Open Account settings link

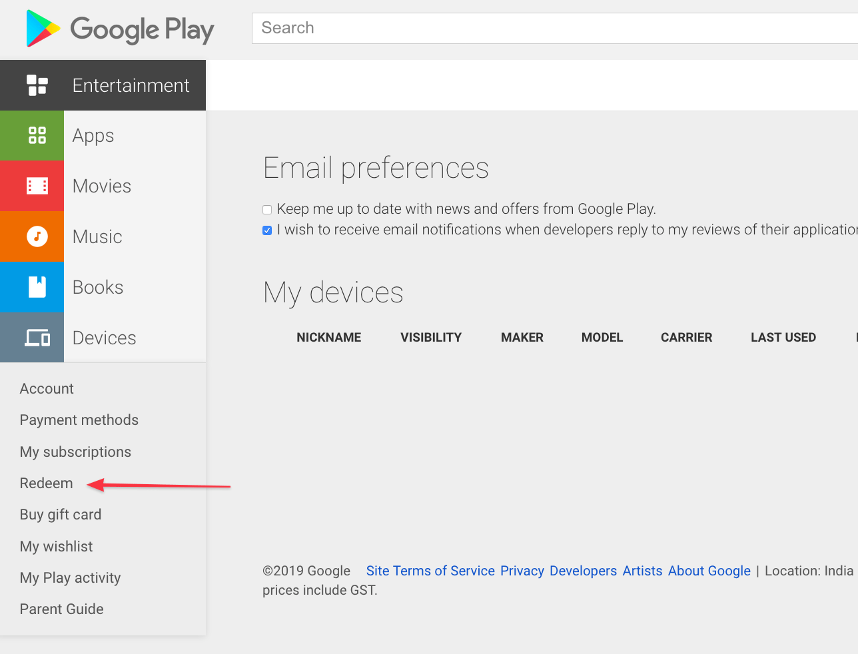[47, 388]
